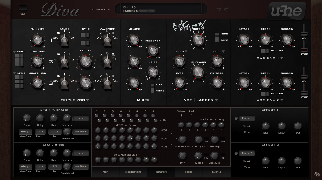
Task: Switch to the Main tab
Action: [105, 172]
